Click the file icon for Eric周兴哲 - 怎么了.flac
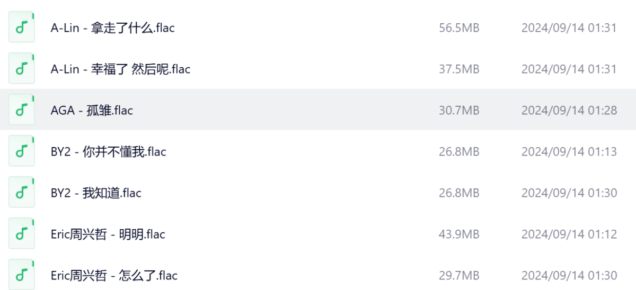636x290 pixels. 22,275
